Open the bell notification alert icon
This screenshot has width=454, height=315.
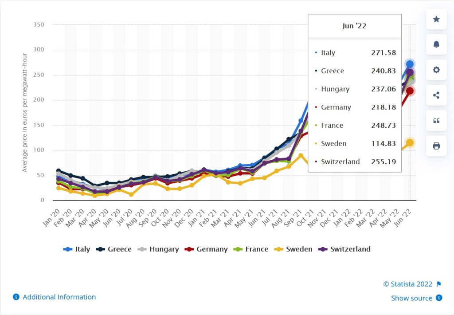[x=436, y=44]
